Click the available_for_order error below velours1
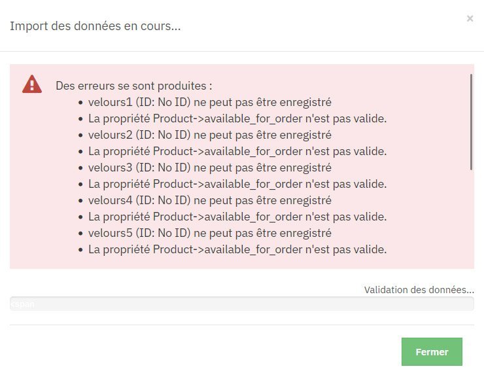 pos(237,118)
